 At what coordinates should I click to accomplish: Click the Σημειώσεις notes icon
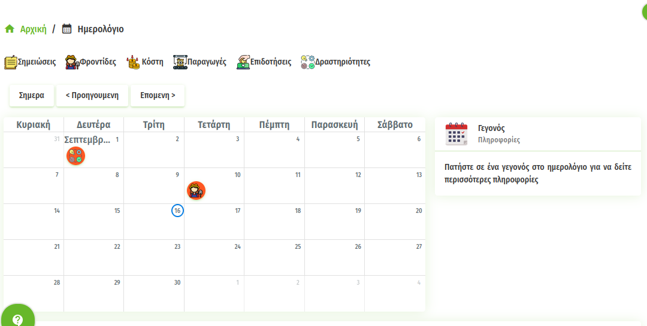(11, 62)
